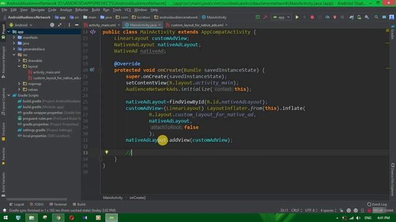Open the app run configuration dropdown
This screenshot has height=222, width=396.
click(x=281, y=17)
